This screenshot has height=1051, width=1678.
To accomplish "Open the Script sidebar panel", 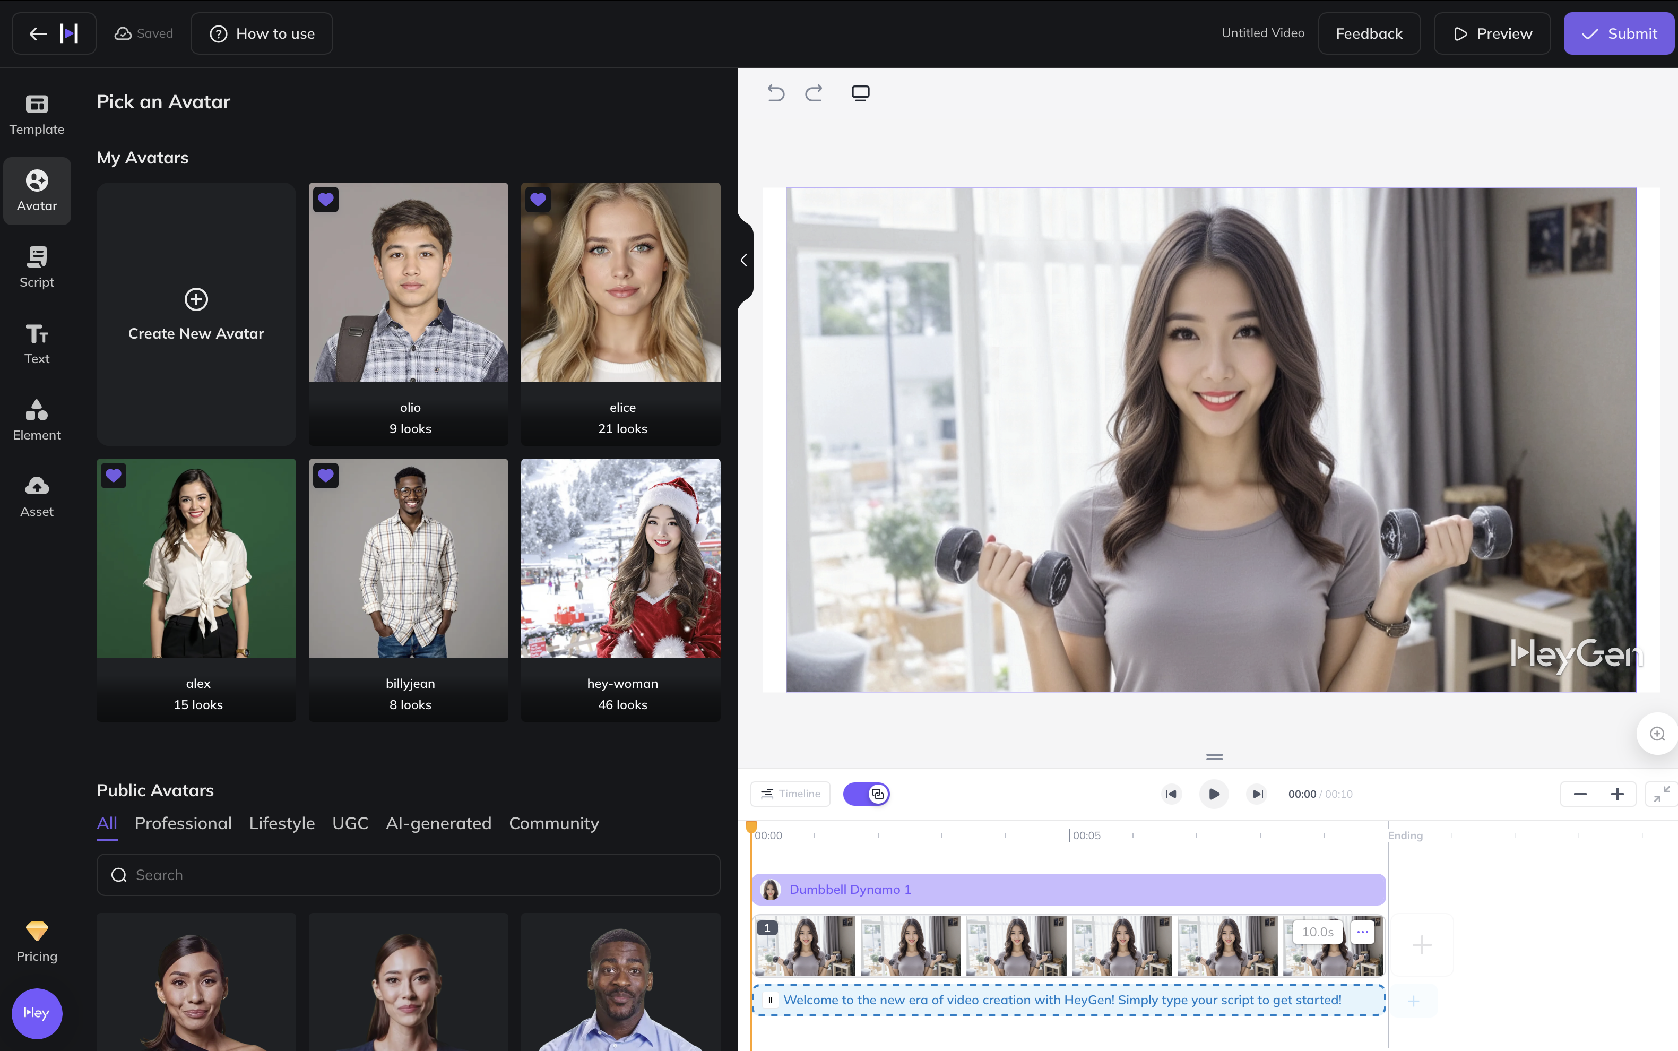I will [37, 267].
